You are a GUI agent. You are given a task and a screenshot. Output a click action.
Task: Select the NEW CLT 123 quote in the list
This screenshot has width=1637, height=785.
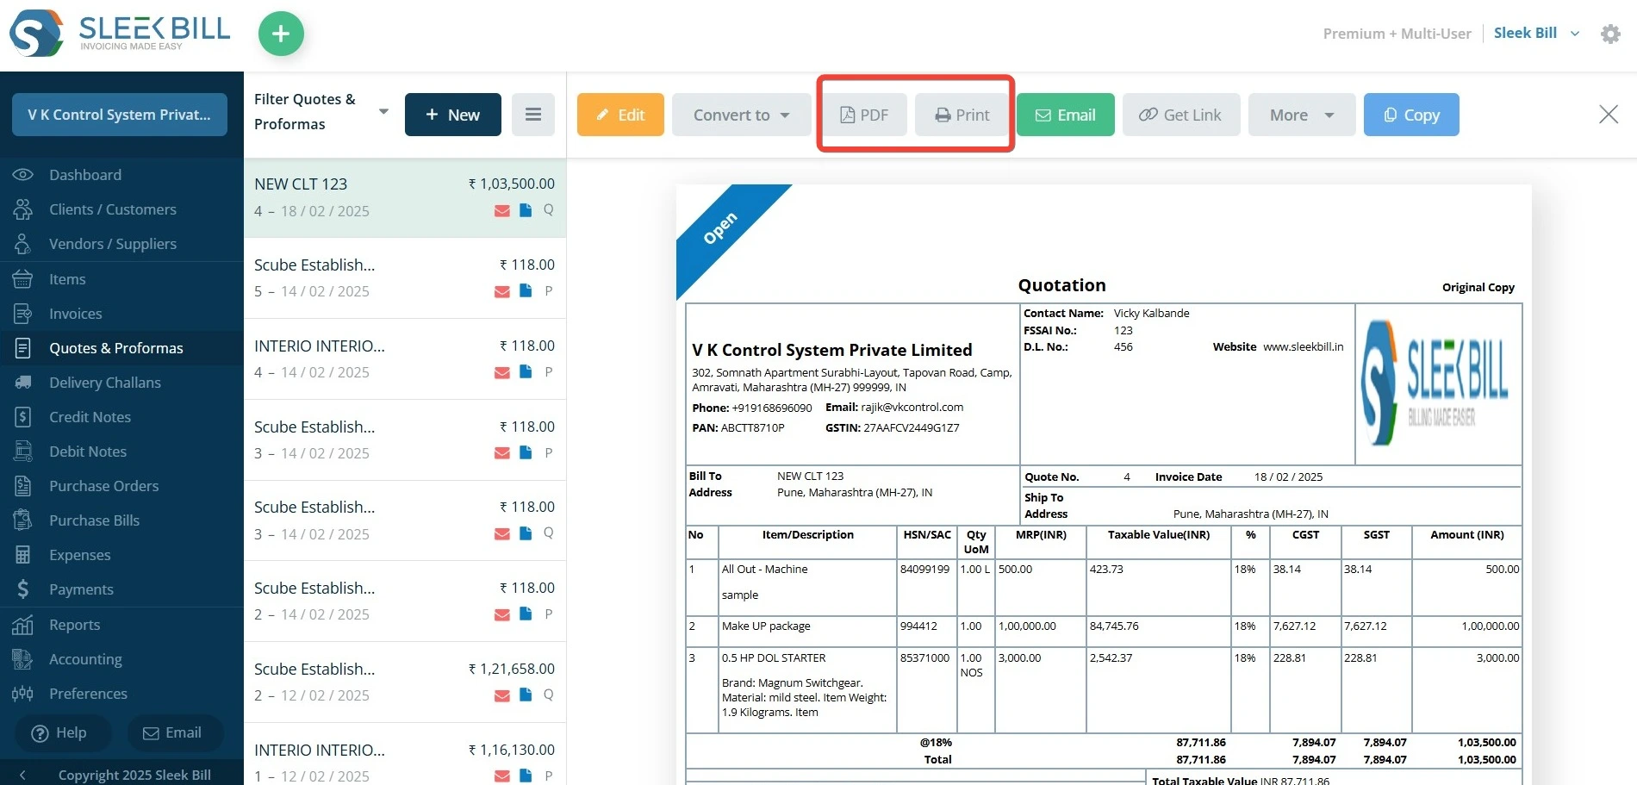coord(405,197)
